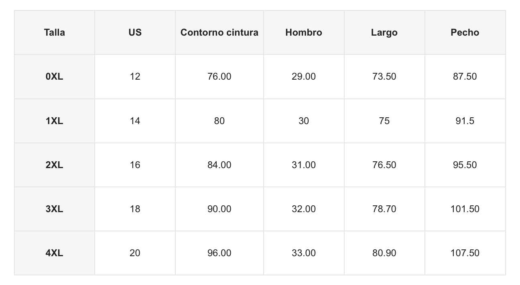Select the 96.00 waist value for 4XL
The height and width of the screenshot is (285, 520).
point(219,253)
